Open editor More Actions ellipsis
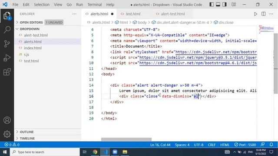The height and width of the screenshot is (156, 278). coord(271,14)
